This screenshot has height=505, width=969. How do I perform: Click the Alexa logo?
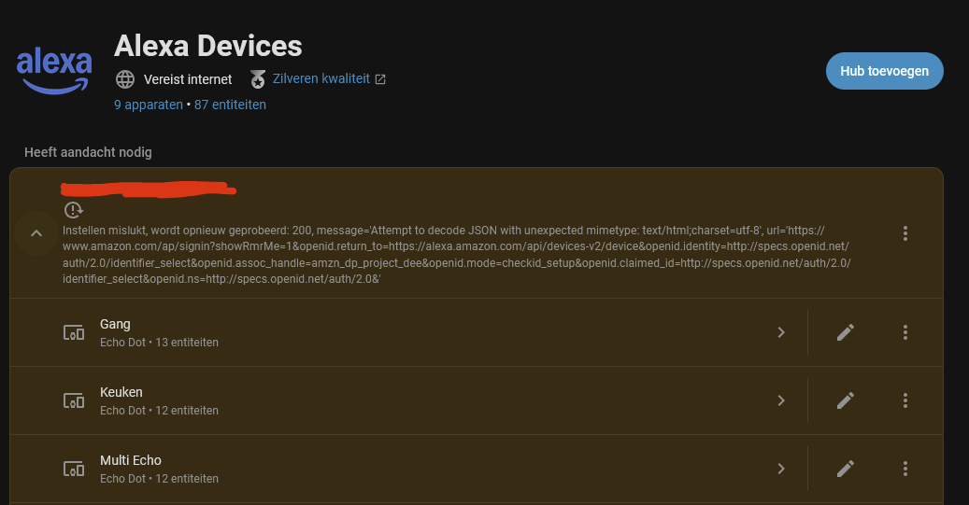click(54, 70)
